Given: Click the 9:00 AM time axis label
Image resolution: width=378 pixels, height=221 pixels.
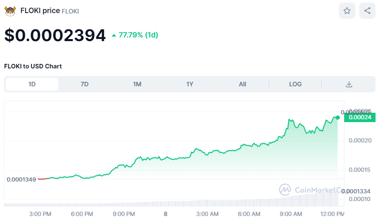Looking at the screenshot, I should (x=292, y=214).
